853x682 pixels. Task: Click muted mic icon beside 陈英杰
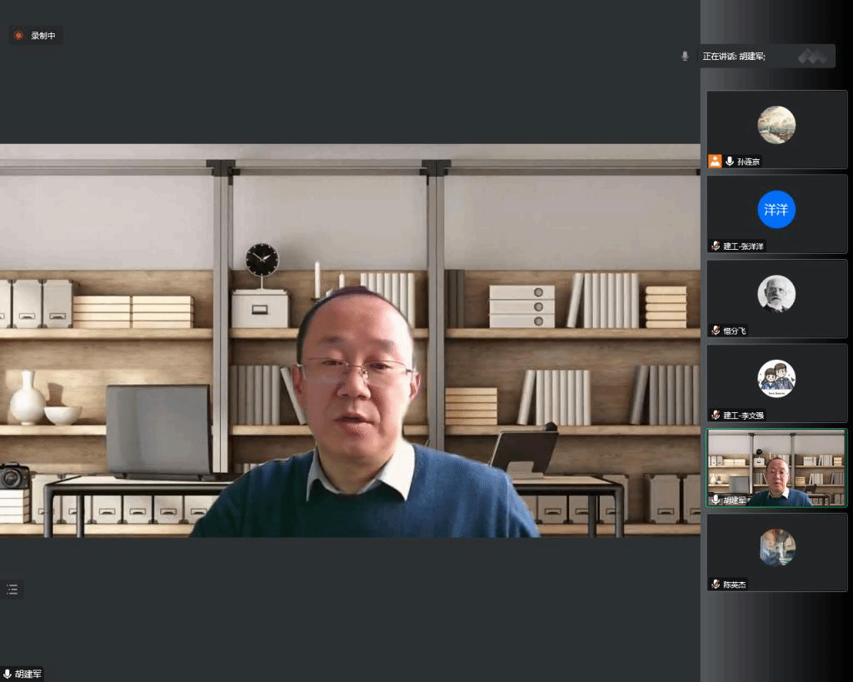[x=715, y=585]
